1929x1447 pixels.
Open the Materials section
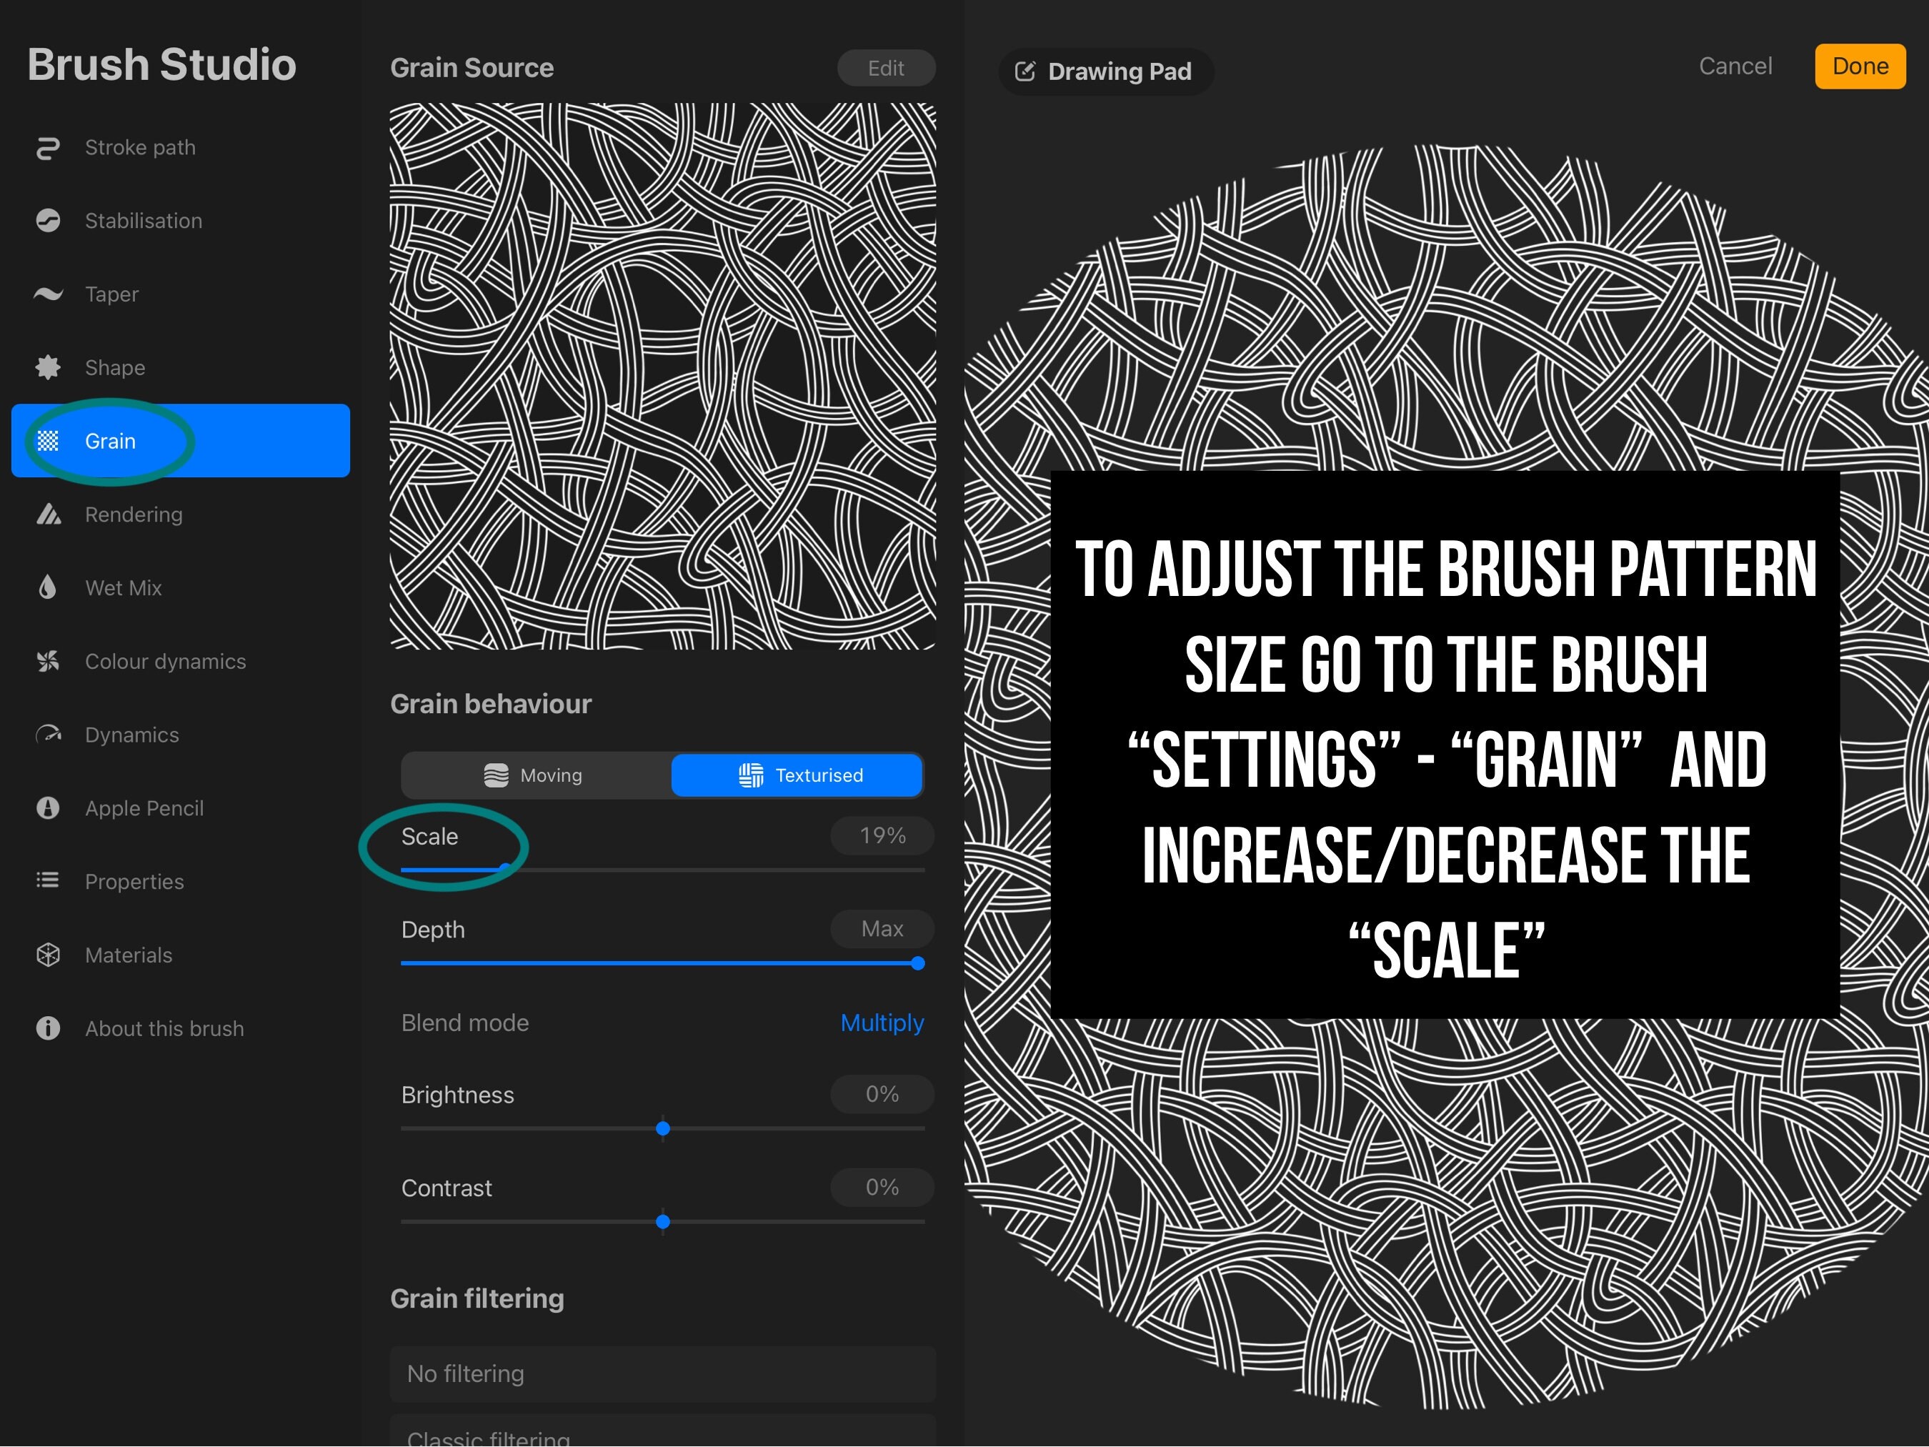181,954
